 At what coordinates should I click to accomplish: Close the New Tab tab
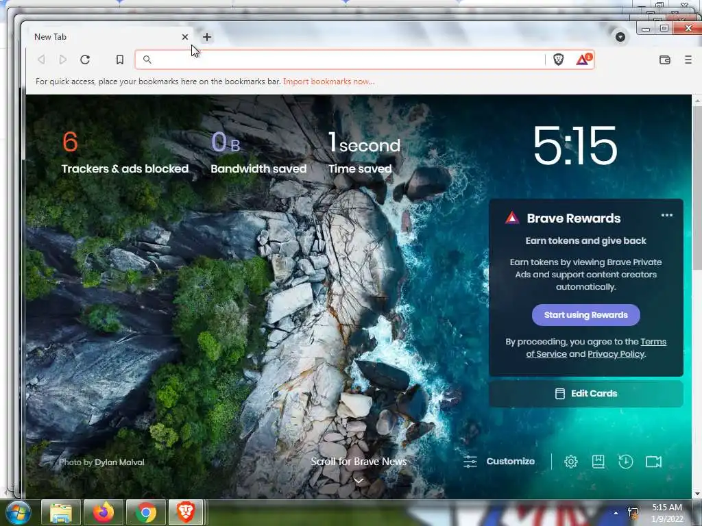point(185,37)
